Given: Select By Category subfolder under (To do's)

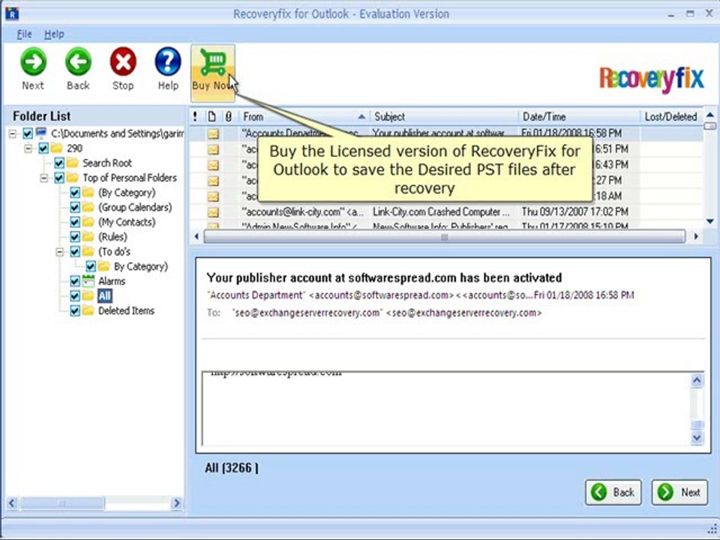Looking at the screenshot, I should coord(140,266).
